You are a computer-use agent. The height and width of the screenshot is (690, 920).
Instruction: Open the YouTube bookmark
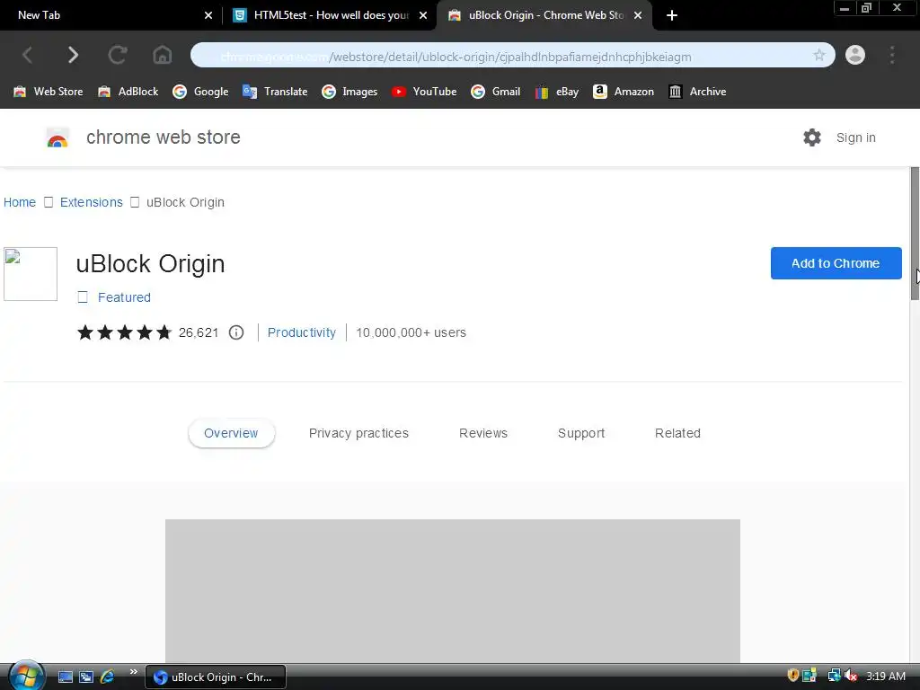[424, 92]
